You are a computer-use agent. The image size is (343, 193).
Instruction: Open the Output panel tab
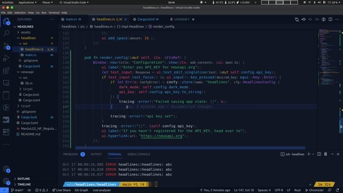[96, 154]
